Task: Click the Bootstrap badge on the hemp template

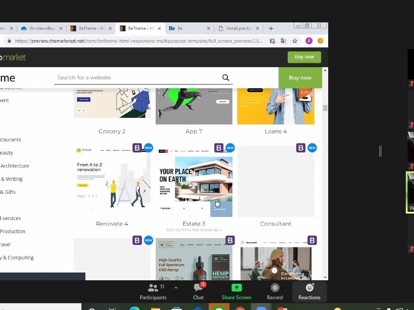Action: coord(230,240)
